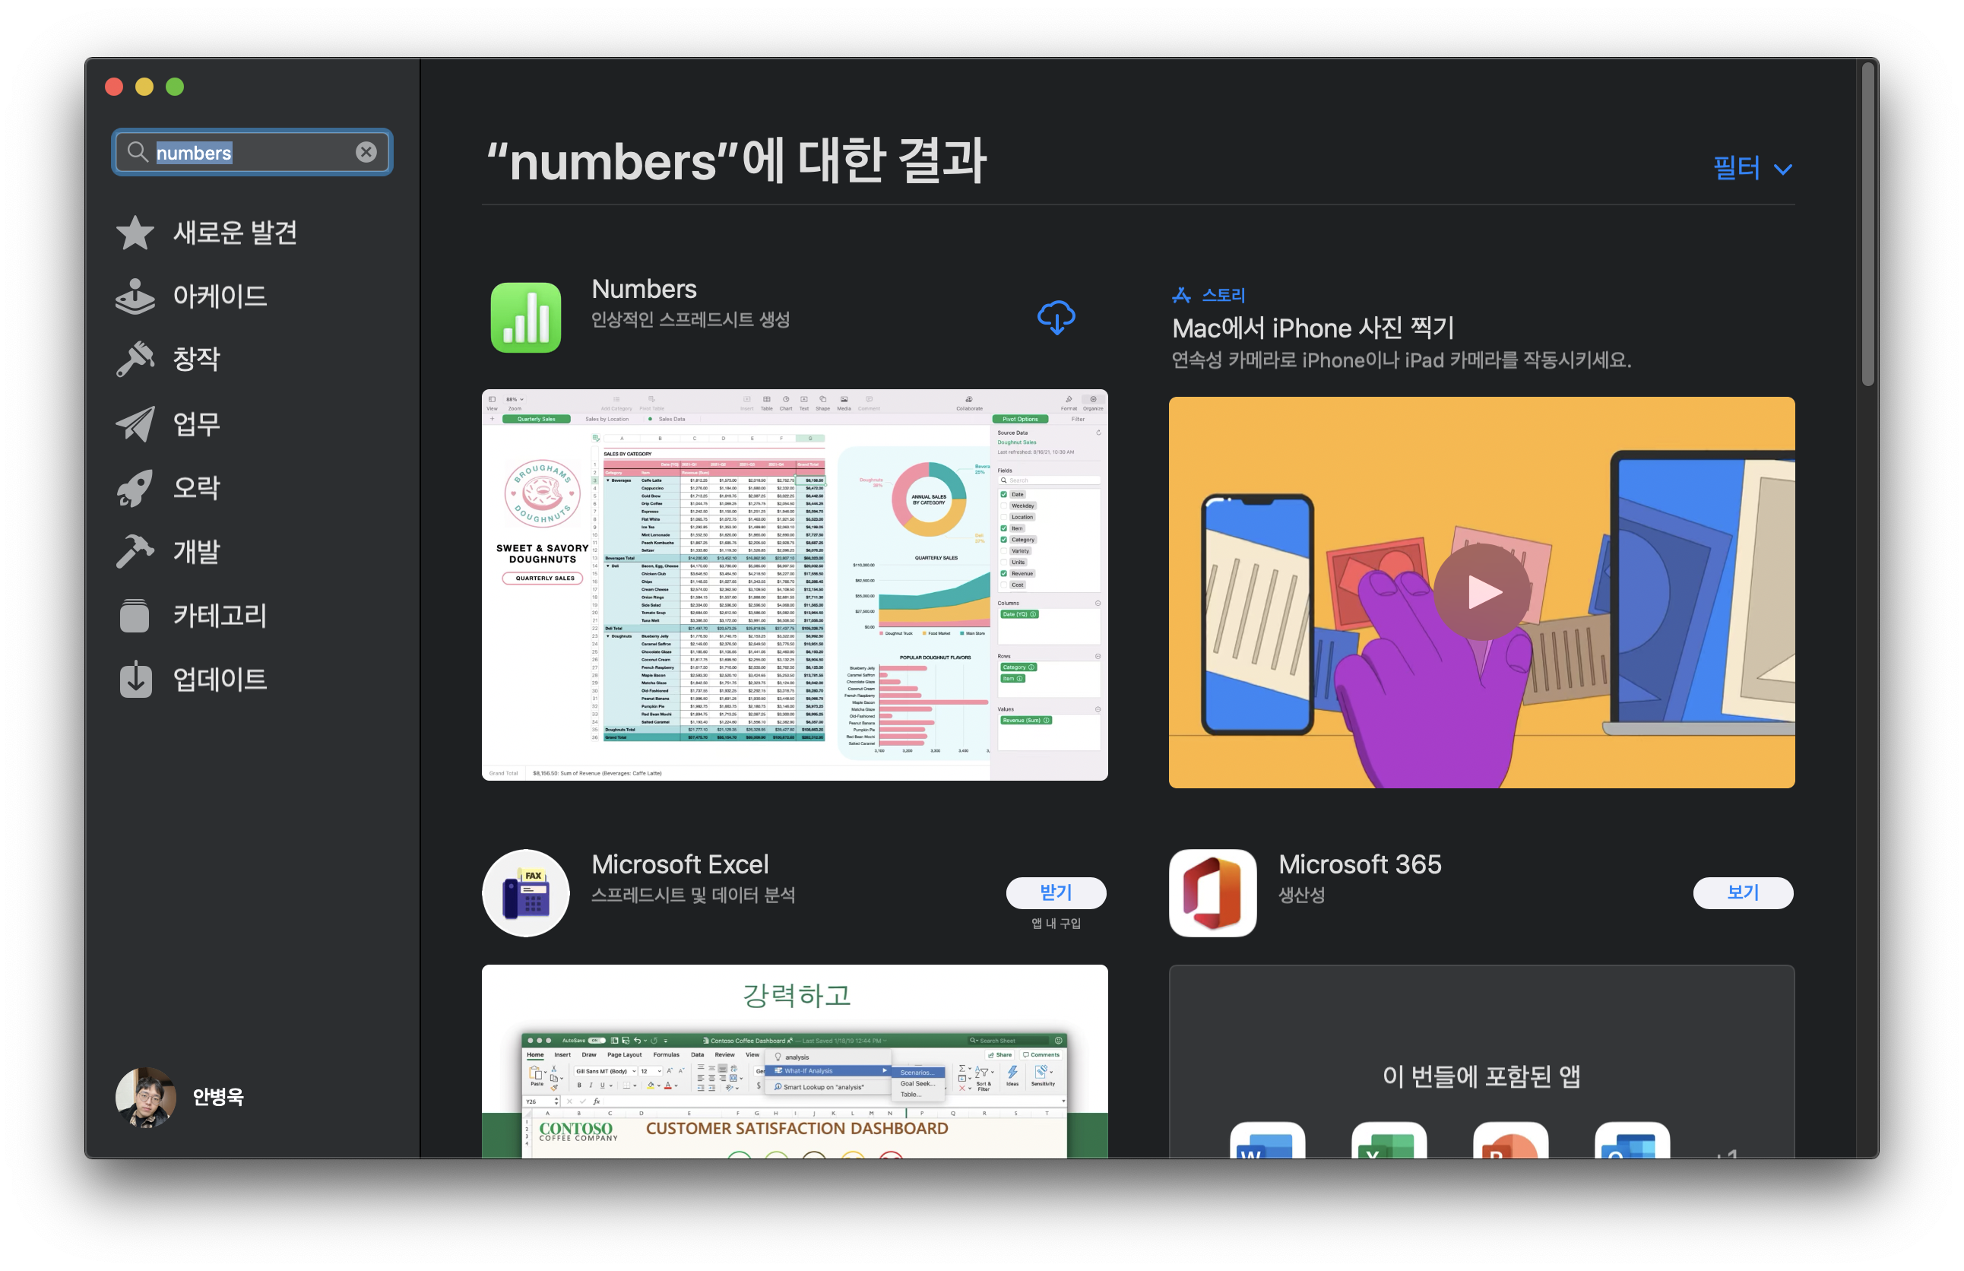1964x1271 pixels.
Task: Open the Microsoft Excel title link
Action: [x=680, y=864]
